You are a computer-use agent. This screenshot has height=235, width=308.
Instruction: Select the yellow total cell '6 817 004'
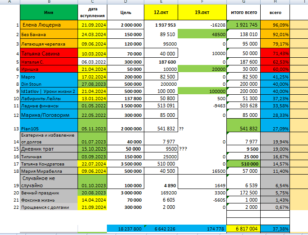[244, 229]
